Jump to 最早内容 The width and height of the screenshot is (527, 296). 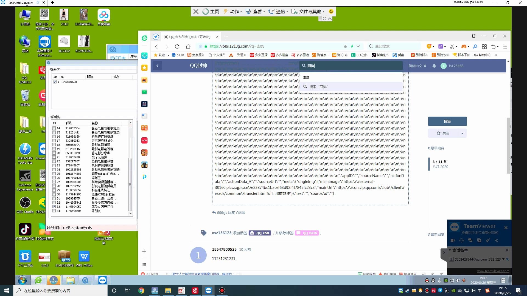pyautogui.click(x=436, y=148)
